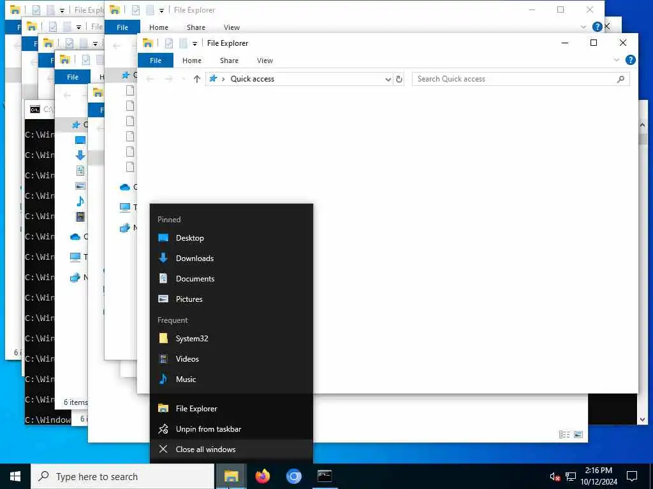The height and width of the screenshot is (489, 653).
Task: Click the Quick access star icon in address bar
Action: [x=213, y=78]
